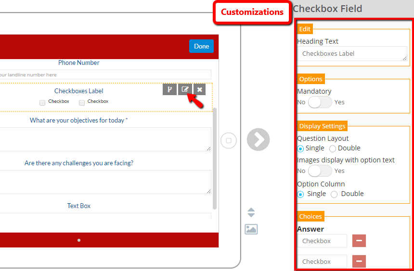The width and height of the screenshot is (414, 271).
Task: Click the Edit section header
Action: click(x=305, y=29)
